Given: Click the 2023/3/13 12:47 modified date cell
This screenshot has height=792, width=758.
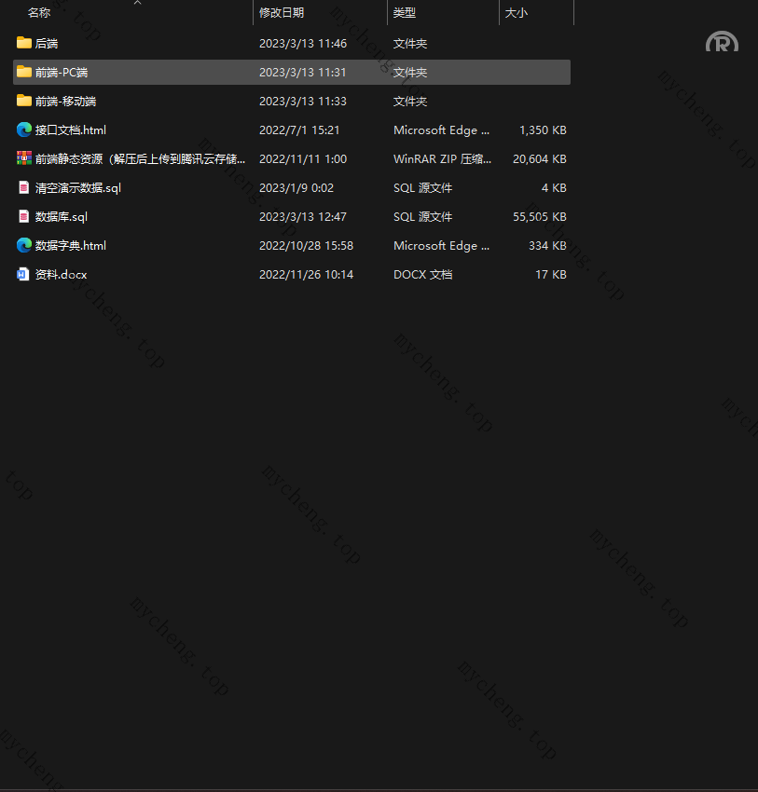Looking at the screenshot, I should (x=303, y=216).
